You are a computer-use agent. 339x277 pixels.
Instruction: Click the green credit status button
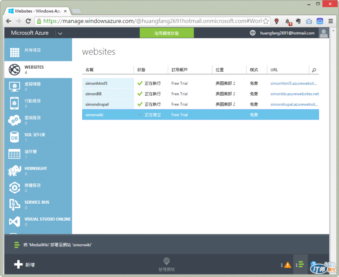tap(167, 33)
